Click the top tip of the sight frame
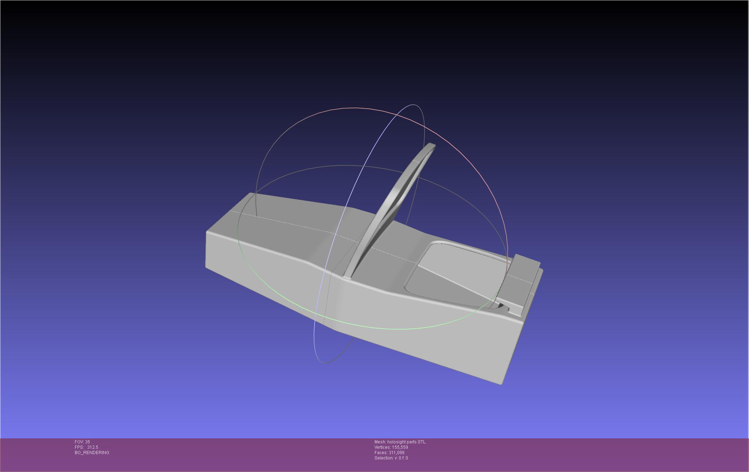 430,146
